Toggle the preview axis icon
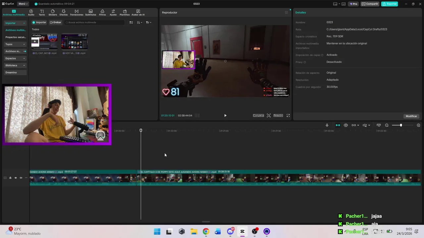Screen dimensions: 424x238 coord(365,125)
